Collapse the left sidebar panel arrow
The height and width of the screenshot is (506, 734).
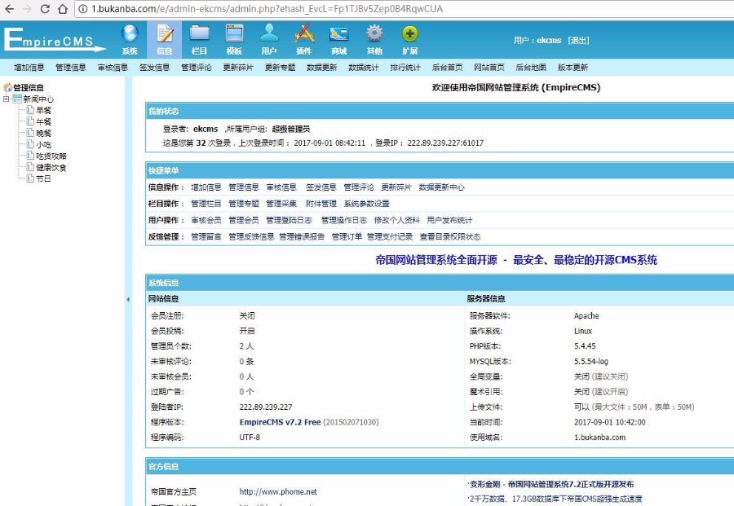128,299
